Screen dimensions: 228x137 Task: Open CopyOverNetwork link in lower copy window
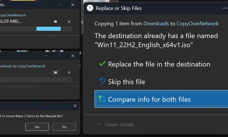[x=31, y=66]
